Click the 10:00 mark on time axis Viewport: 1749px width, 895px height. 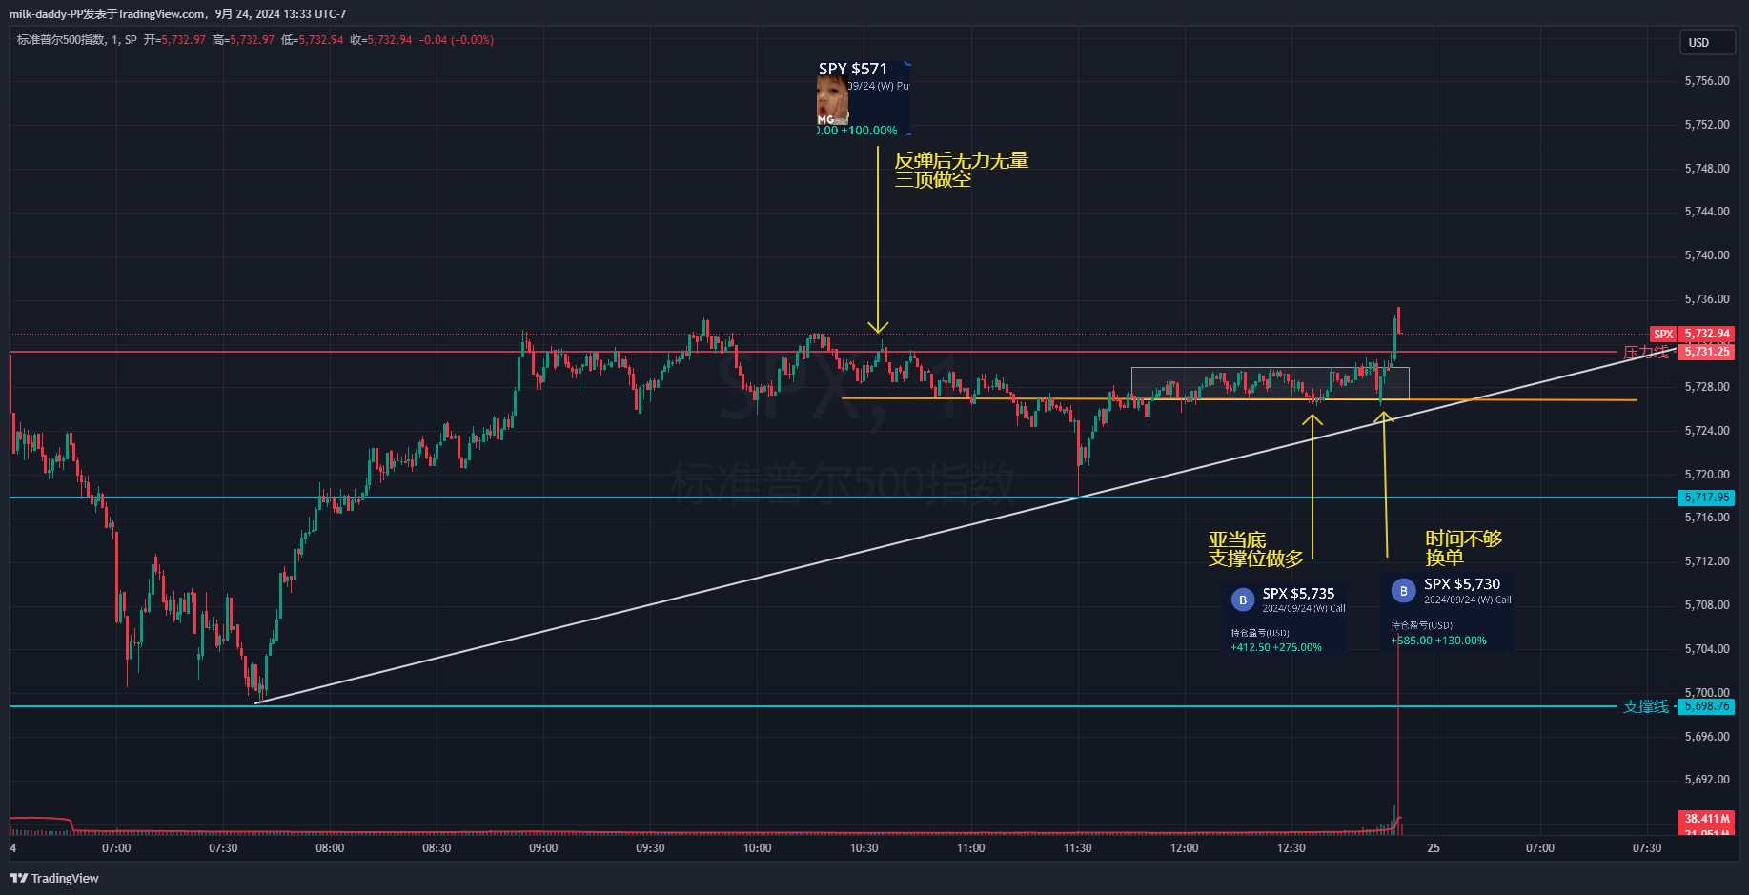pos(757,847)
